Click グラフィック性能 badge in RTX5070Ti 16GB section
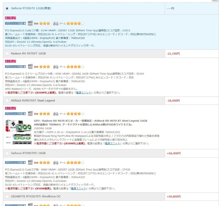 tap(15, 162)
